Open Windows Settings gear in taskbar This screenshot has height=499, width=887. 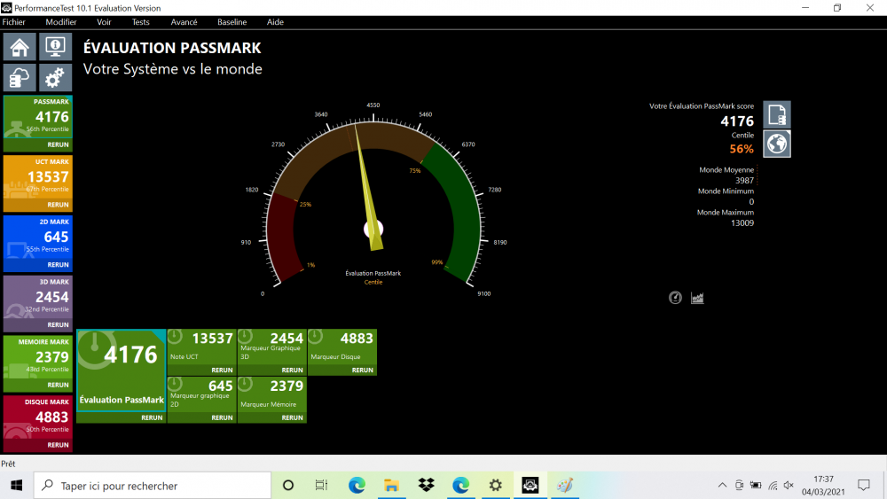(496, 486)
